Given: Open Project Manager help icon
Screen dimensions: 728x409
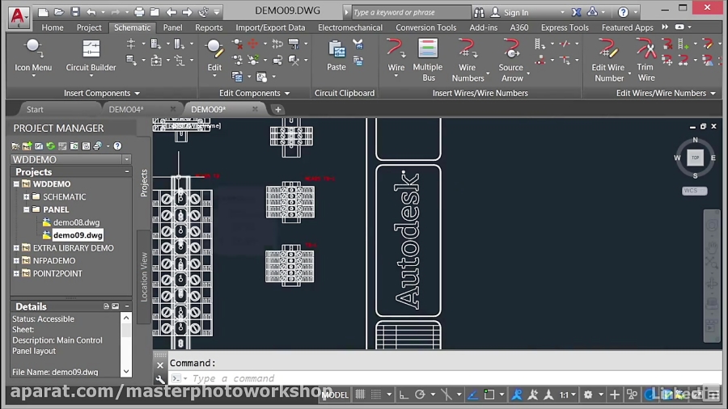Looking at the screenshot, I should coord(117,146).
